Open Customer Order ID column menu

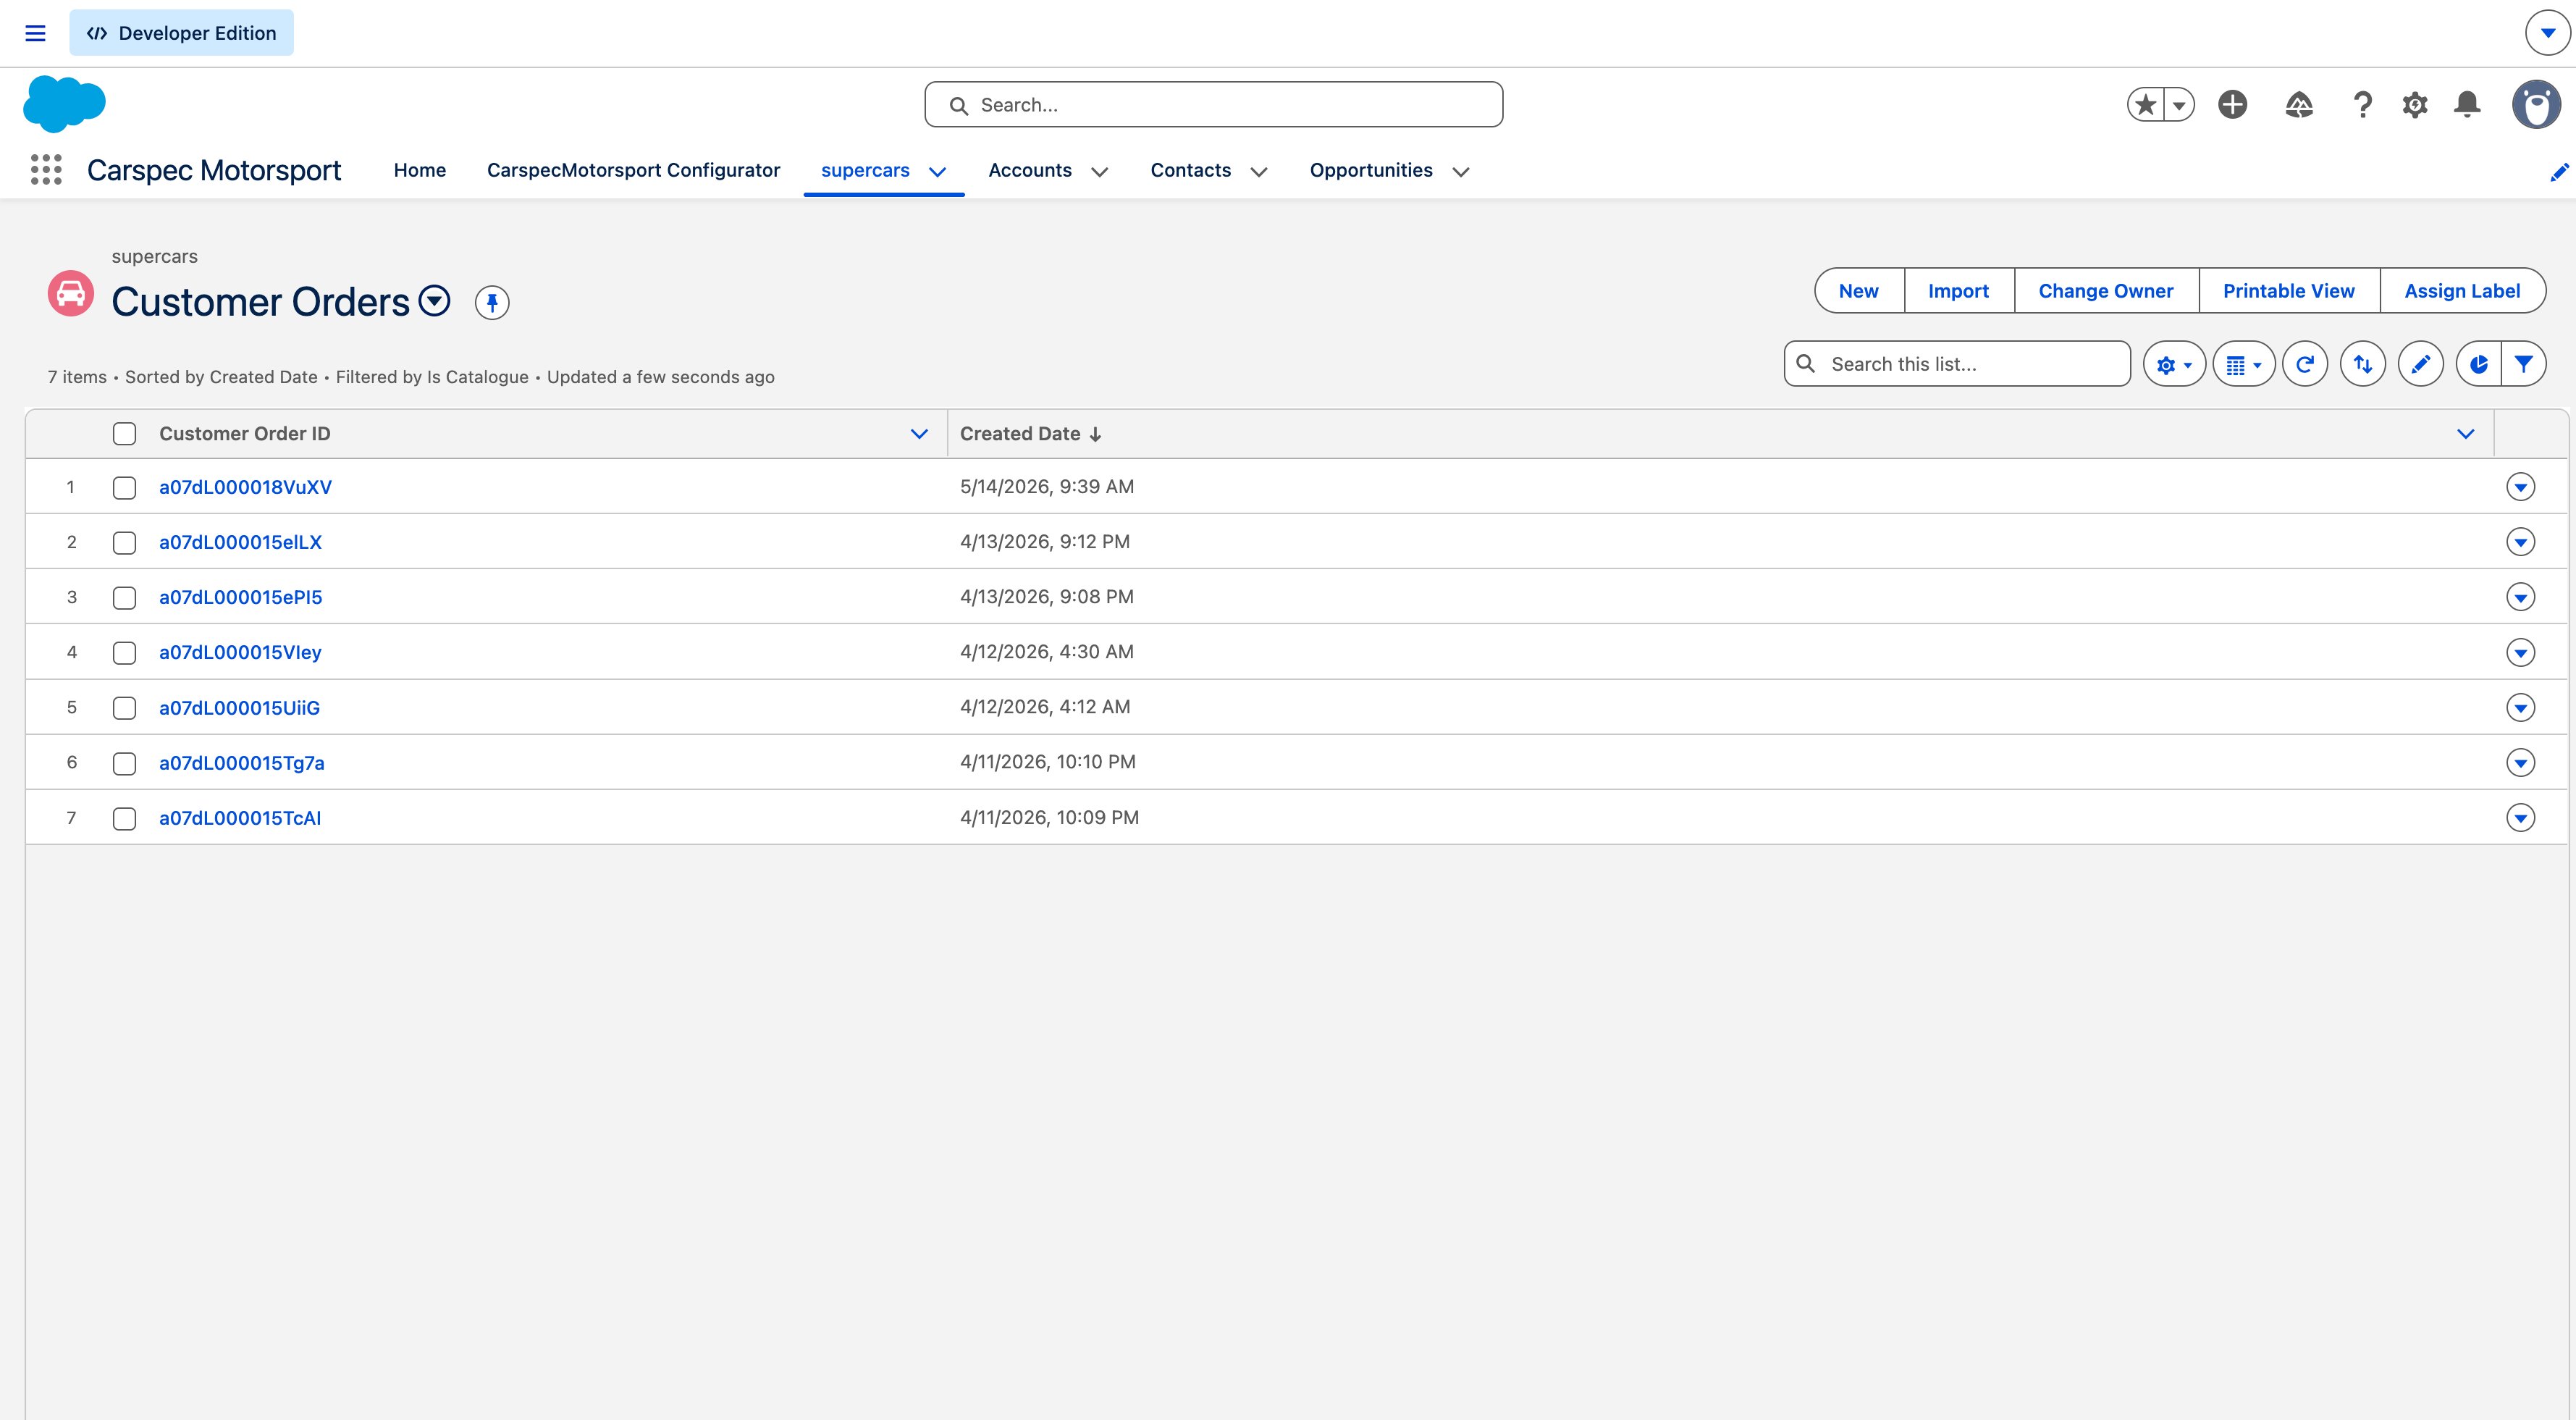point(919,434)
